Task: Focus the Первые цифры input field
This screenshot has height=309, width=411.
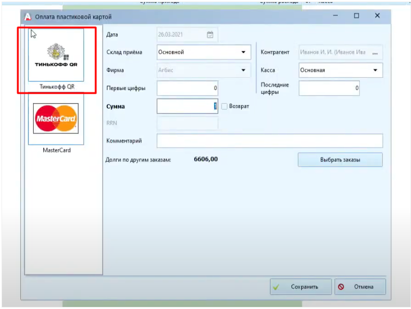Action: point(187,88)
